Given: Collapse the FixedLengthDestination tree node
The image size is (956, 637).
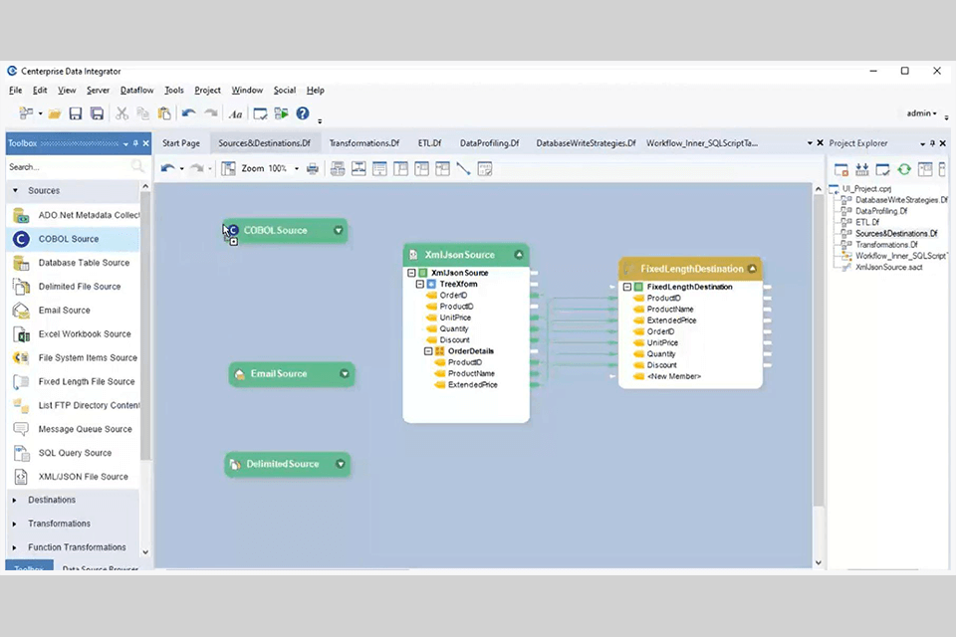Looking at the screenshot, I should click(x=627, y=287).
